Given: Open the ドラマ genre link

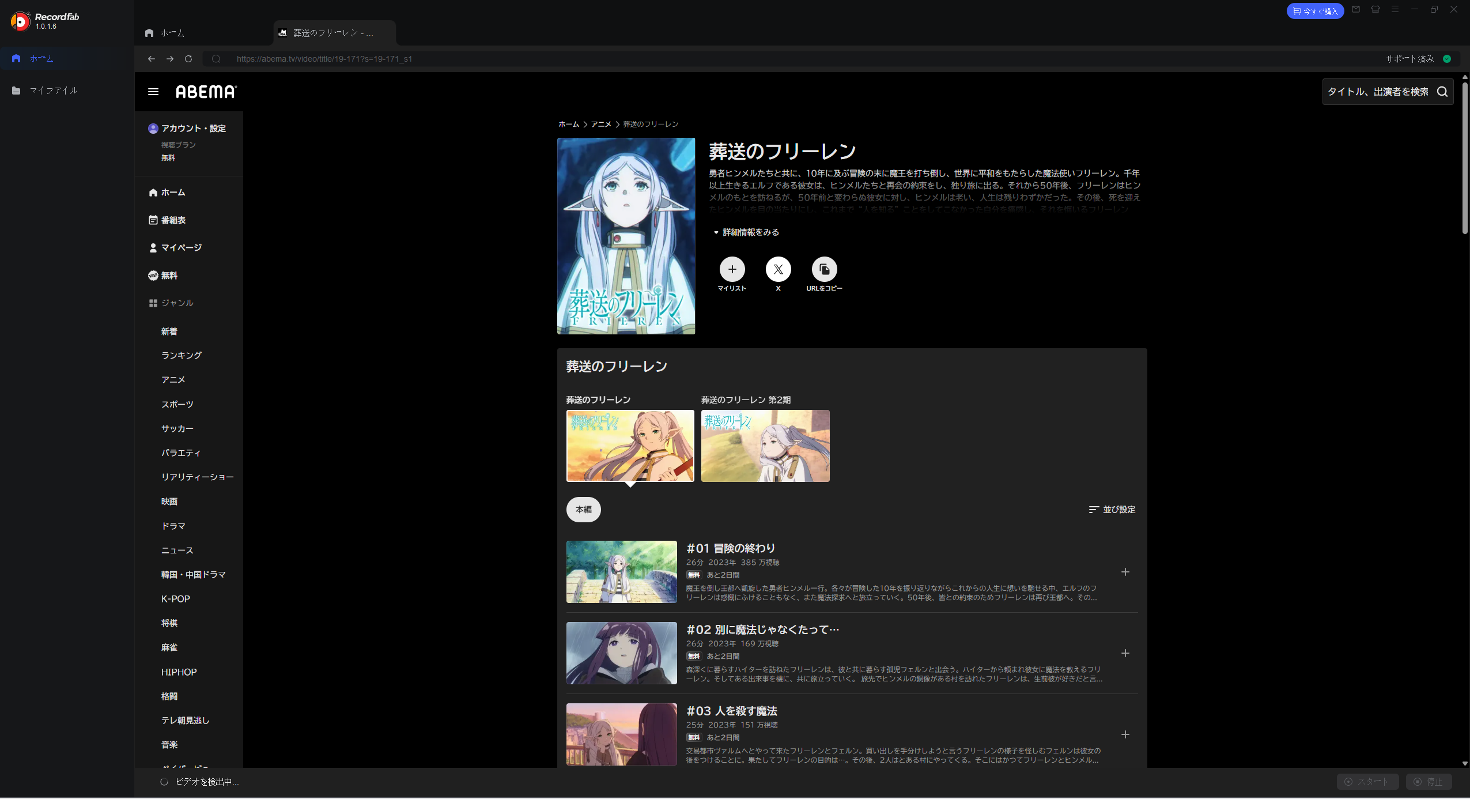Looking at the screenshot, I should pyautogui.click(x=173, y=526).
